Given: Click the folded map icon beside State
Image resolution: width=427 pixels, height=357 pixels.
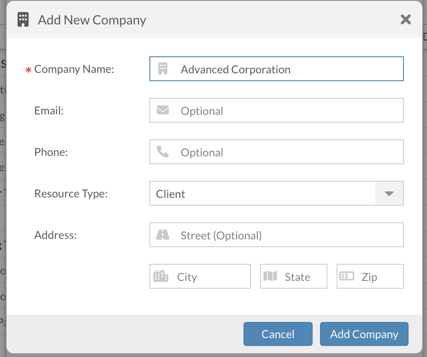Looking at the screenshot, I should click(x=270, y=276).
